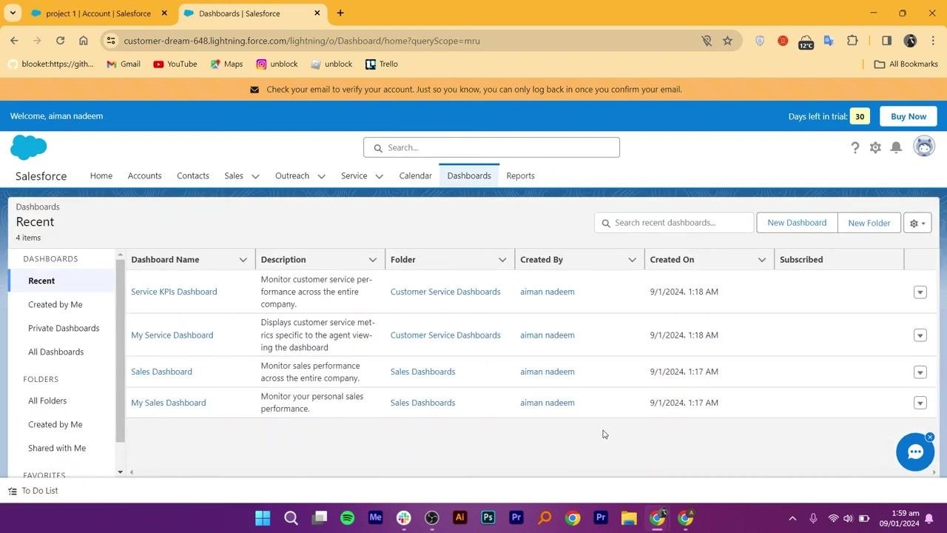Click the Search recent dashboards field
This screenshot has height=533, width=947.
(x=674, y=223)
